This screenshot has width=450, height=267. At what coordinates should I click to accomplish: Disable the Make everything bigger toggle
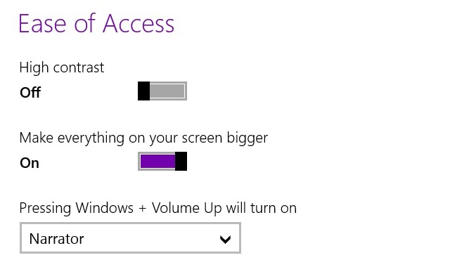pos(162,161)
